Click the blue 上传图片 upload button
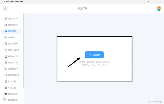This screenshot has height=104, width=164. (x=94, y=55)
